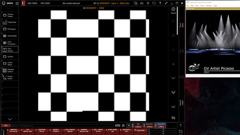Select the Anim FX 1 71% parameter
This screenshot has height=135, width=240.
[150, 126]
